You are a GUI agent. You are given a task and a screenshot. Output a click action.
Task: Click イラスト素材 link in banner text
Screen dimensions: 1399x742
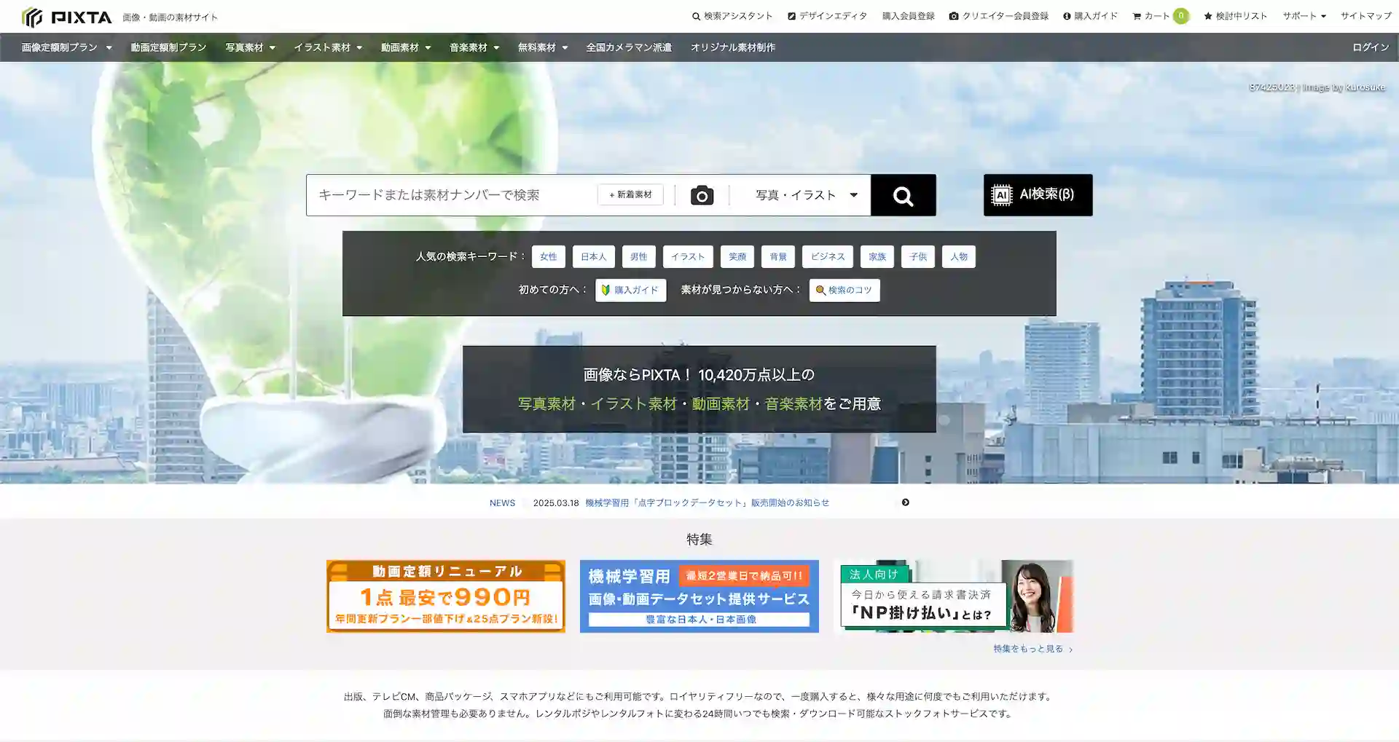point(633,404)
